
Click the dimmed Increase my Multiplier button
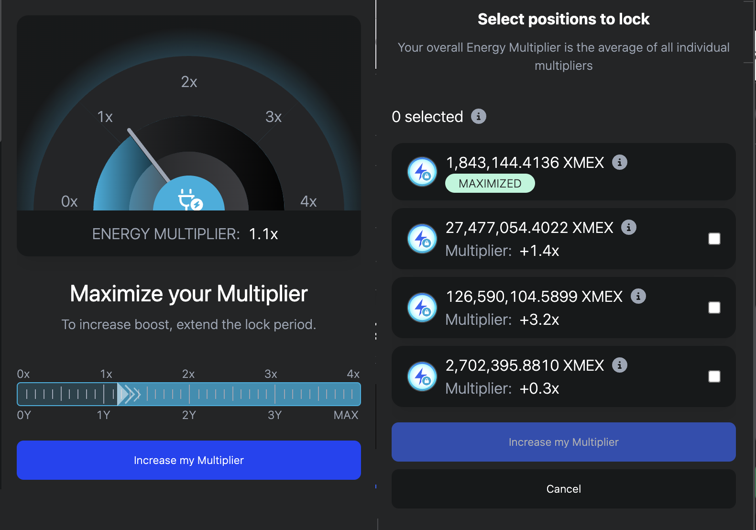point(564,442)
